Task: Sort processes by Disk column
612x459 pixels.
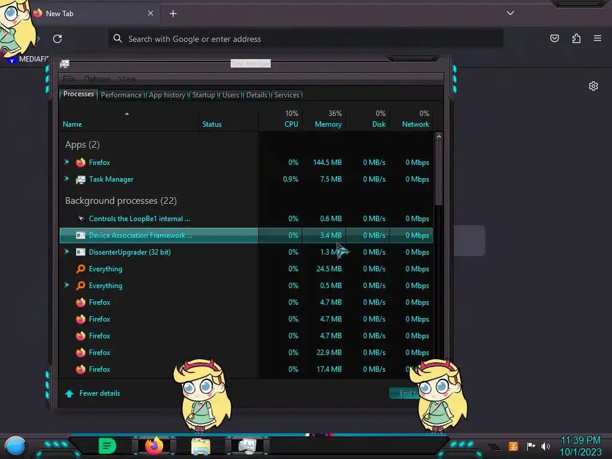Action: pyautogui.click(x=368, y=120)
